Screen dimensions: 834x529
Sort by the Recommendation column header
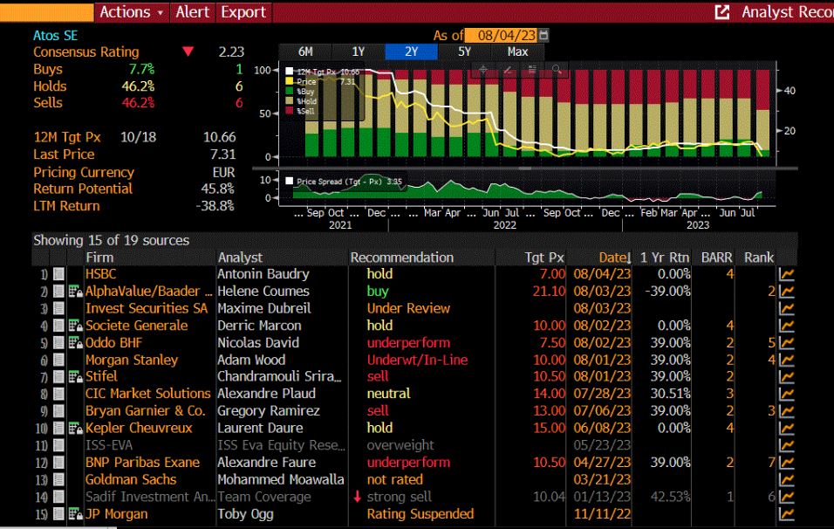click(401, 258)
